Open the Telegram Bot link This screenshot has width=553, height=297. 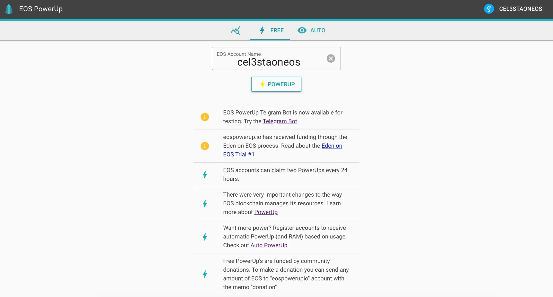coord(280,121)
